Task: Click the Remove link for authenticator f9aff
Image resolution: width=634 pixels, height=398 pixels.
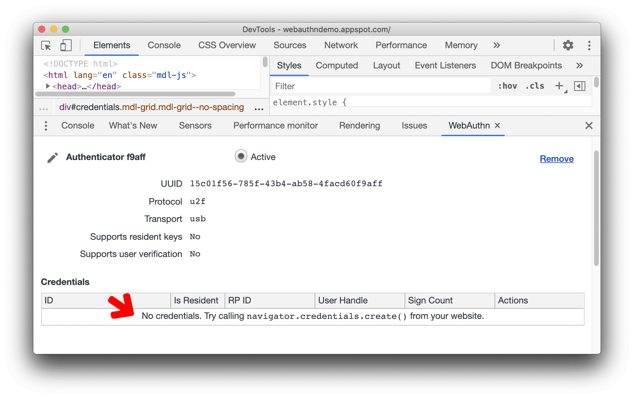Action: (x=557, y=159)
